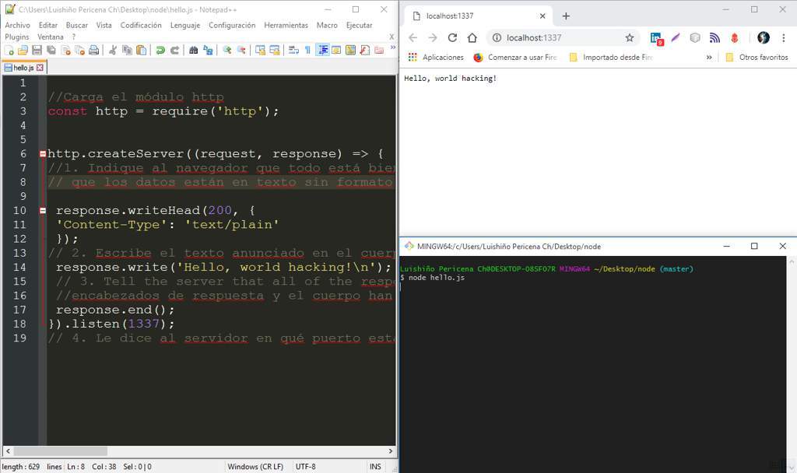Screen dimensions: 797x473
Task: Toggle show all characters in Notepad++
Action: (307, 51)
